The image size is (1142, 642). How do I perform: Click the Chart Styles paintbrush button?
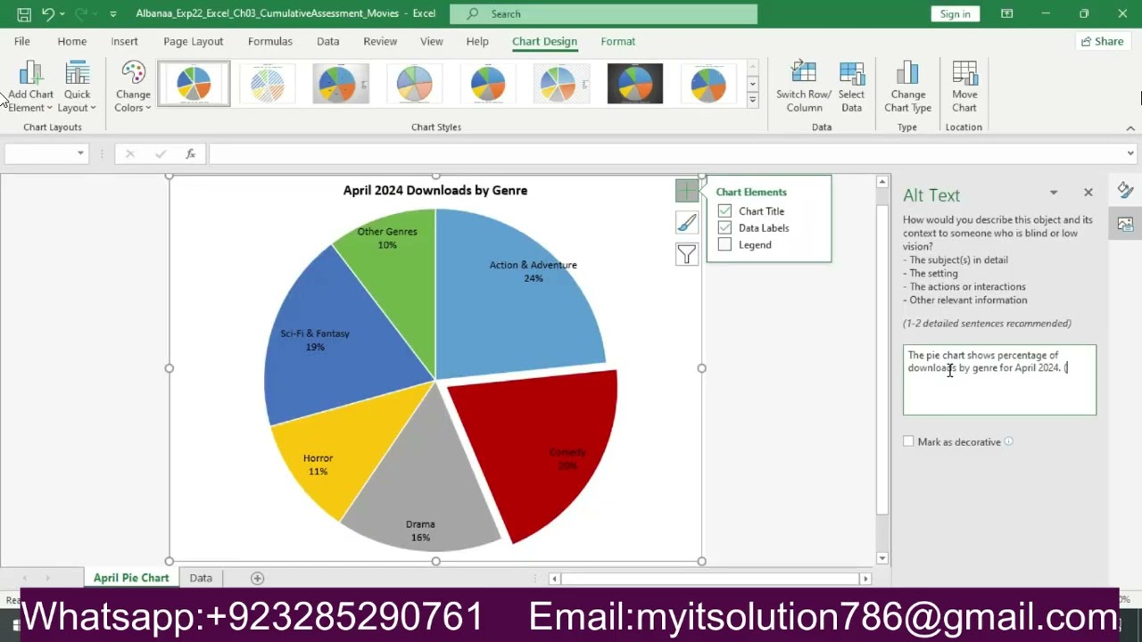tap(687, 223)
